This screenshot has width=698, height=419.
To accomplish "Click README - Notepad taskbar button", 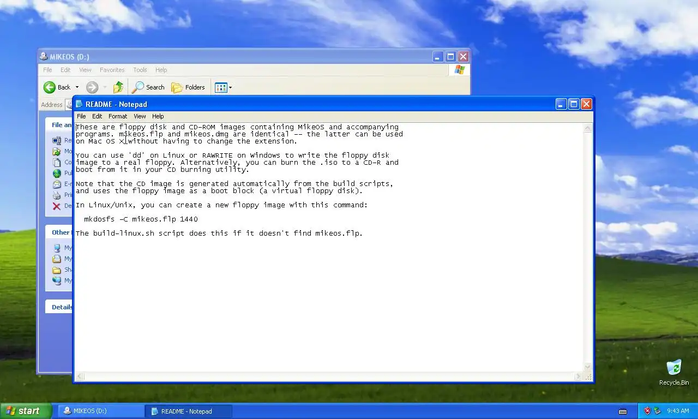I will click(x=189, y=411).
